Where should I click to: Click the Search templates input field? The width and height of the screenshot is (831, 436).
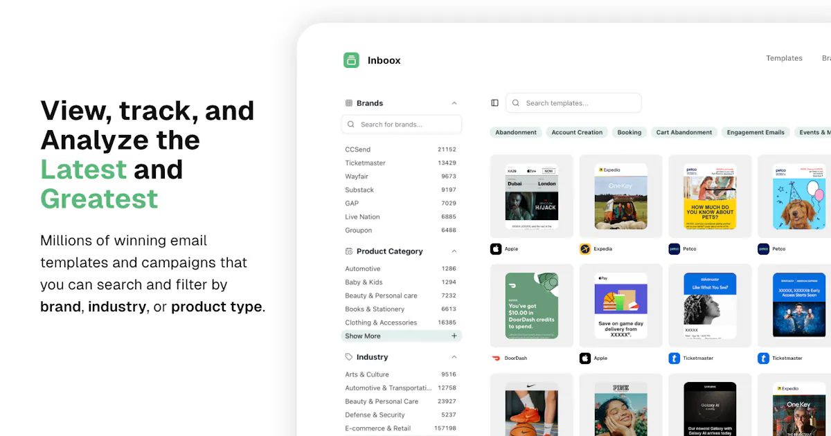[573, 103]
